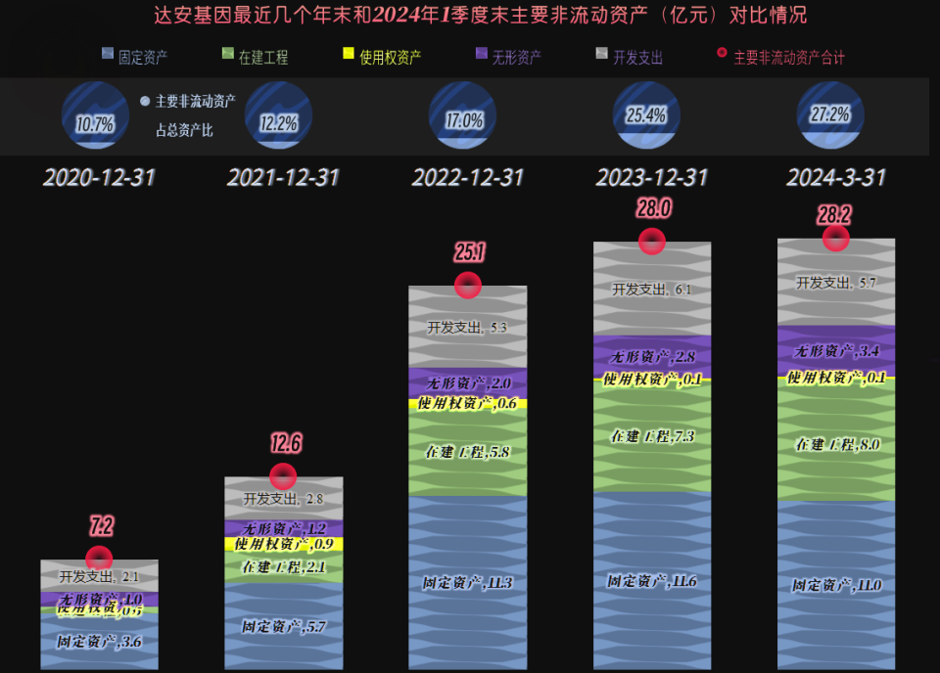This screenshot has width=940, height=673.
Task: Click the 固定资产 legend label
Action: [x=143, y=58]
